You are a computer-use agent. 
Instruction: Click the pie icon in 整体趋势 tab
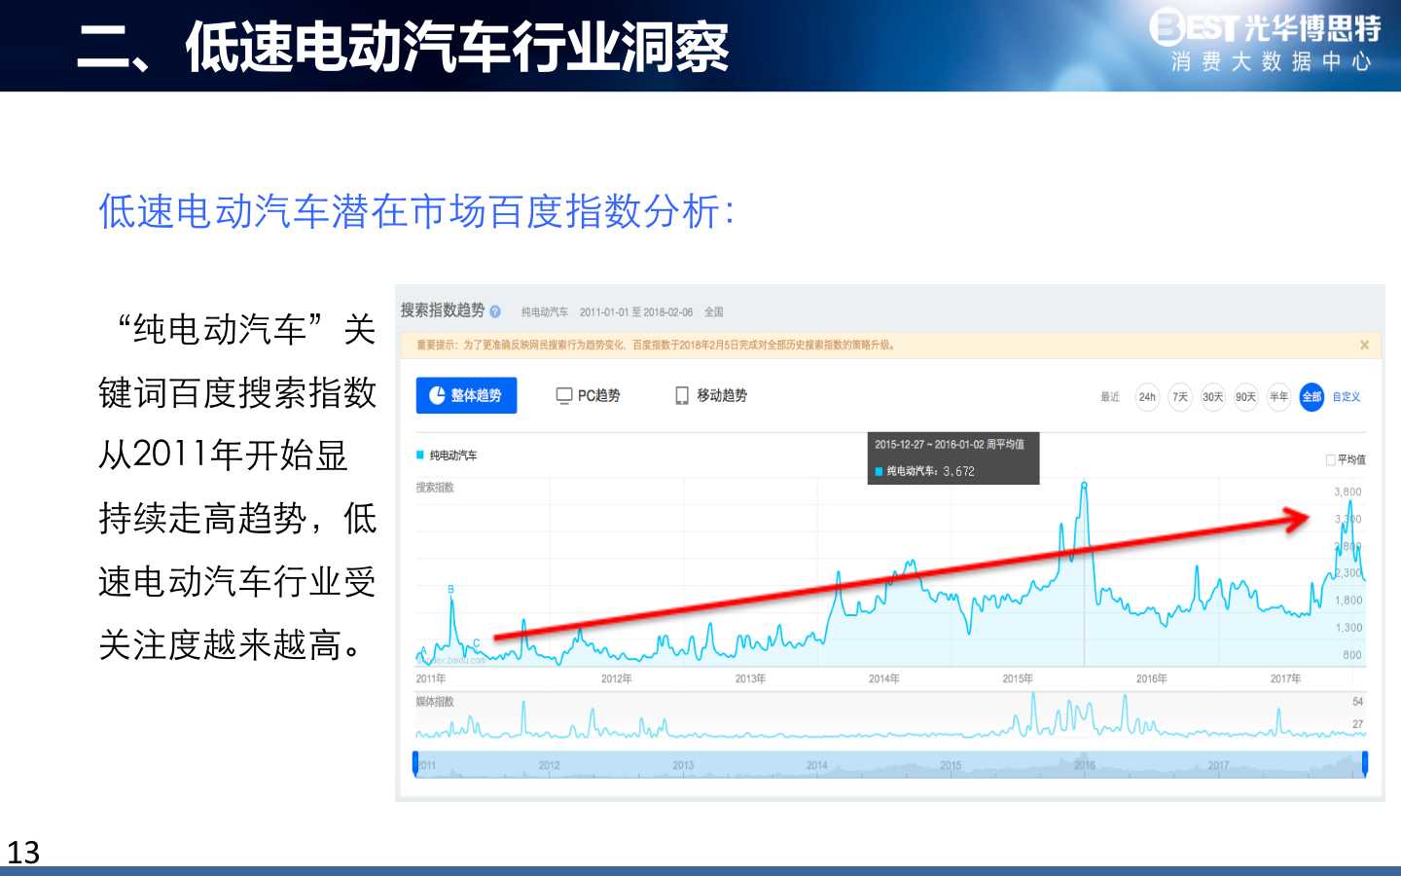pos(438,395)
